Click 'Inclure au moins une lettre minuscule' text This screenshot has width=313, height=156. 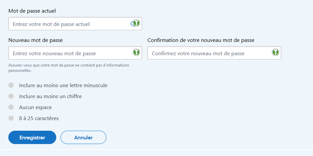click(x=63, y=85)
